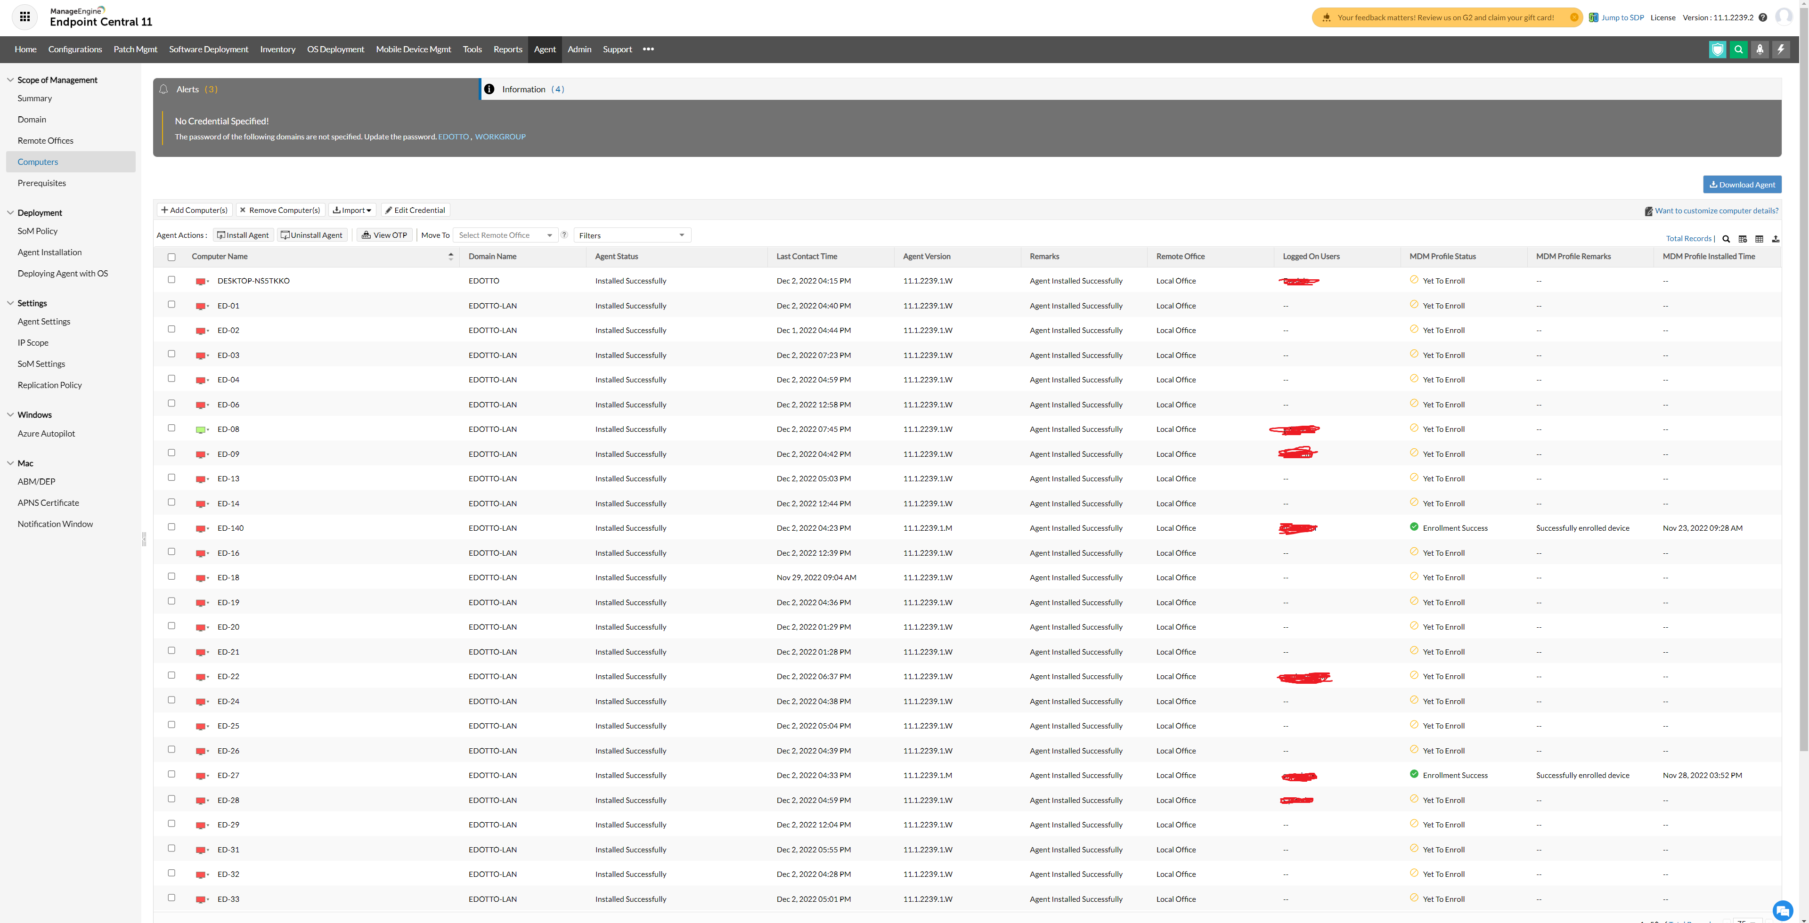Dismiss the G2 feedback banner

point(1574,17)
